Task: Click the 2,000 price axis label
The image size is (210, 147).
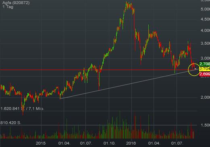Action: [x=205, y=97]
